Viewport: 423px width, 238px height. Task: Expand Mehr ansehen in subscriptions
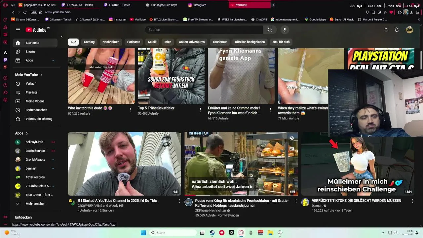click(x=35, y=204)
